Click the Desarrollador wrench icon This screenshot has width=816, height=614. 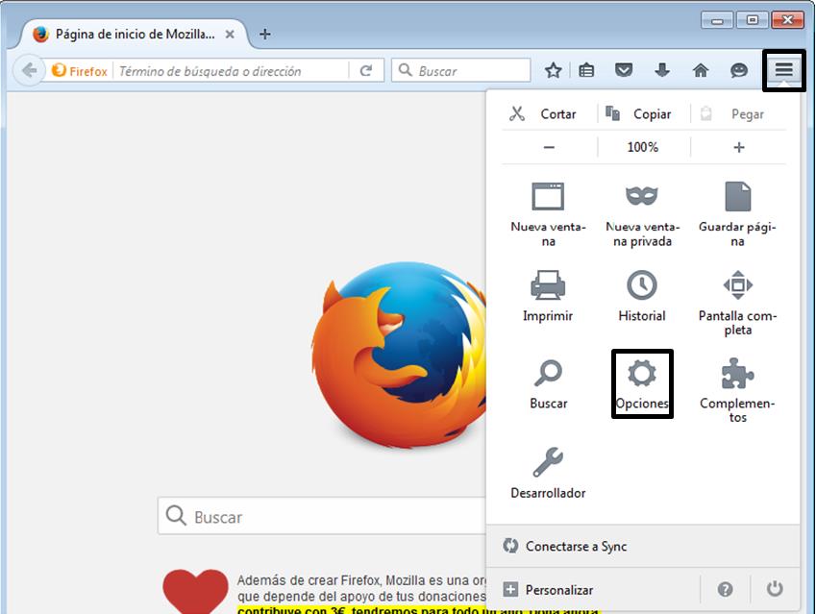[548, 463]
